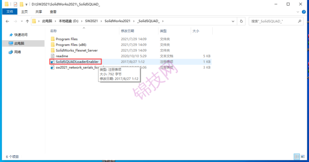Open recent locations dropdown arrow
This screenshot has height=162, width=309.
pos(22,21)
